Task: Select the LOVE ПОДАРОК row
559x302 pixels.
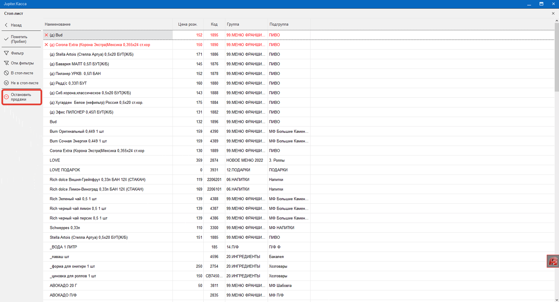Action: [x=298, y=170]
